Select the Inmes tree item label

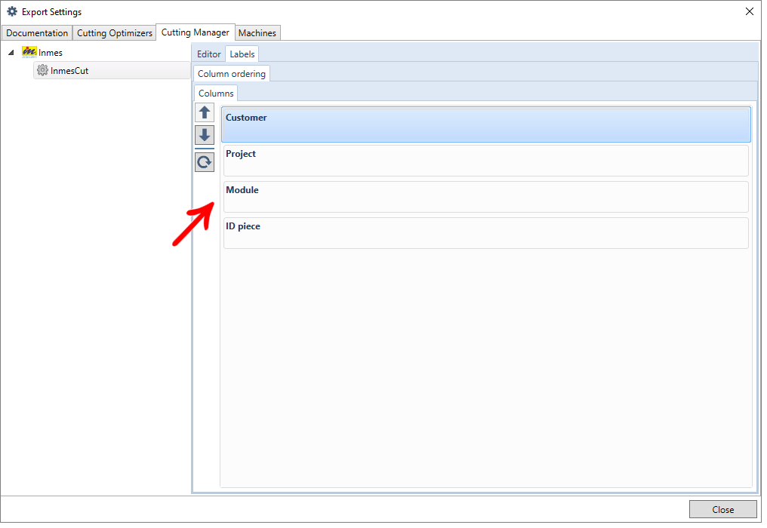tap(51, 52)
